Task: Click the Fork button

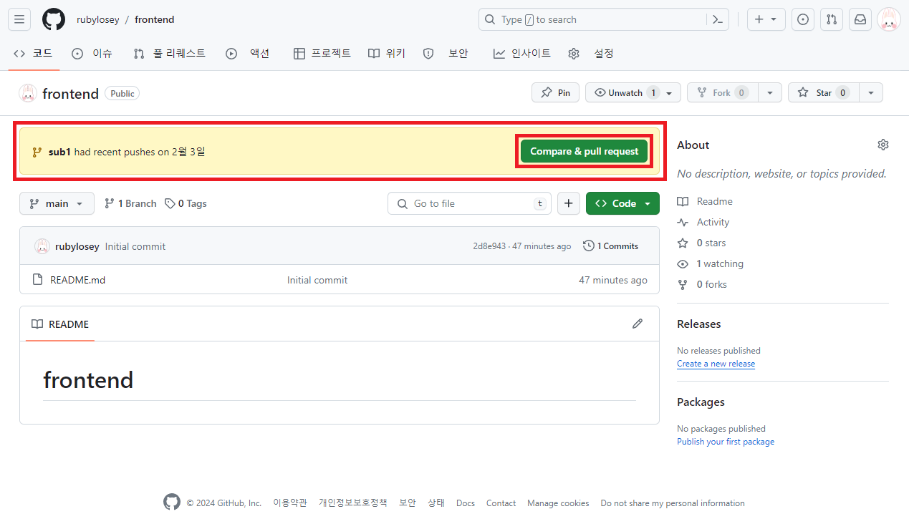Action: pos(723,93)
